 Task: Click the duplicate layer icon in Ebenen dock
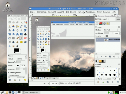(110, 57)
